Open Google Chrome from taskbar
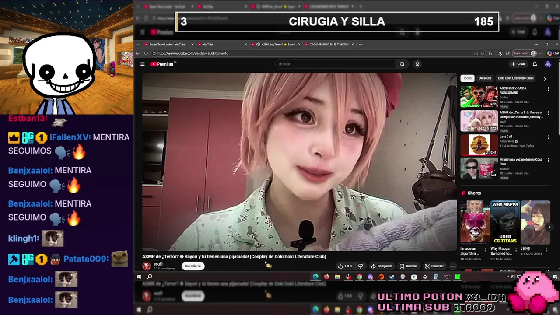560x315 pixels. pos(359,276)
